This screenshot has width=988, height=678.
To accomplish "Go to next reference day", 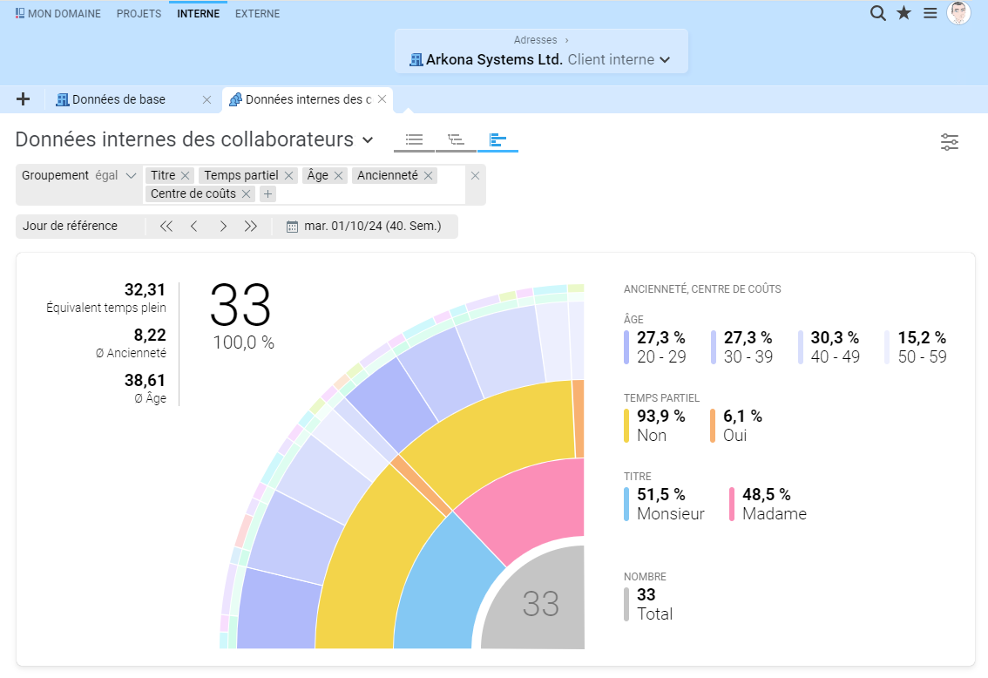I will (x=222, y=227).
